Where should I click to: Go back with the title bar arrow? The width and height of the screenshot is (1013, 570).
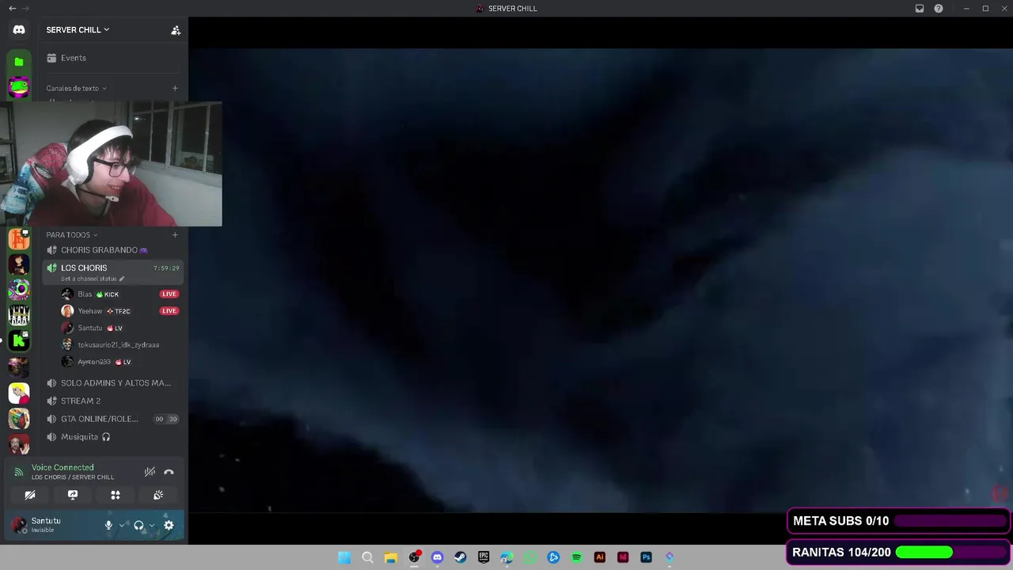[12, 9]
